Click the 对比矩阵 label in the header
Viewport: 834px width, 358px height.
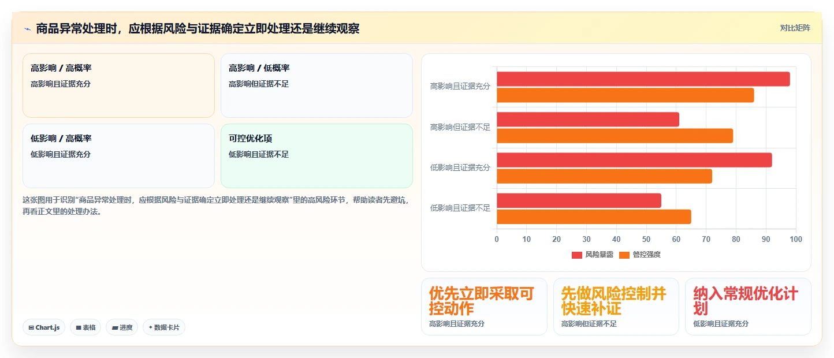(795, 28)
